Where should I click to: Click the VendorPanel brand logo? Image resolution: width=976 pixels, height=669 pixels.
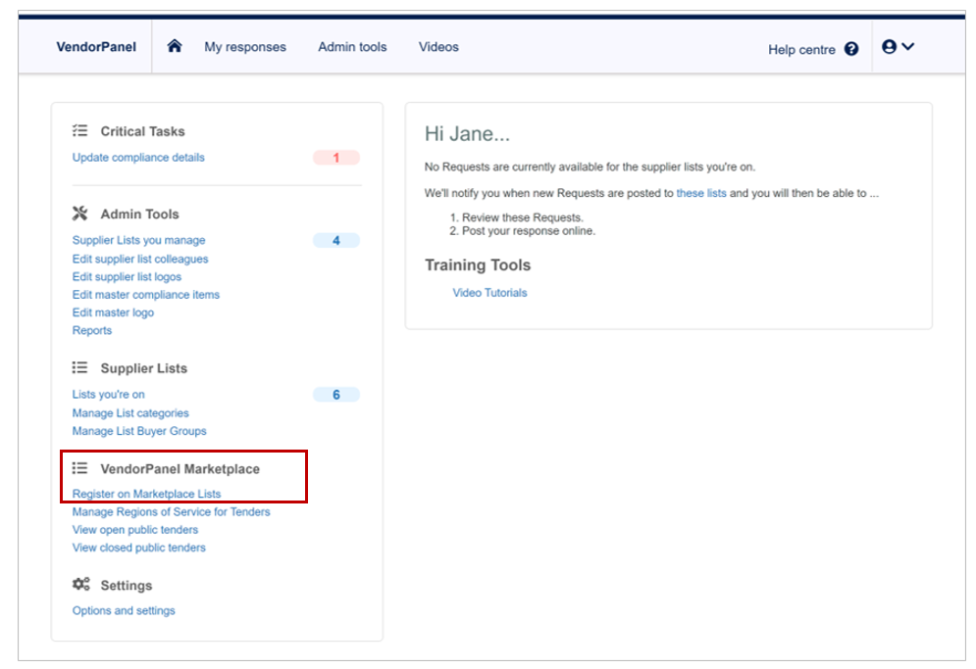click(x=96, y=47)
